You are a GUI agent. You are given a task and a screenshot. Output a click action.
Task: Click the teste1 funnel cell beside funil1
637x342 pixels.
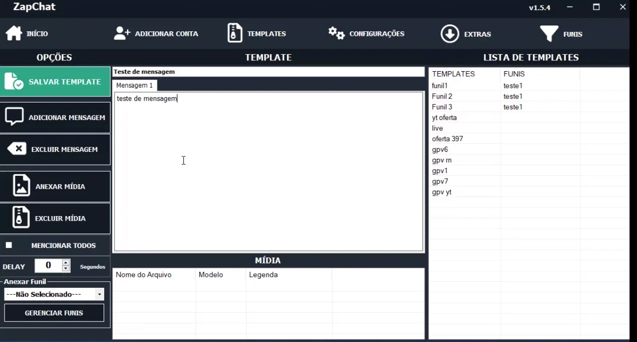click(x=513, y=86)
